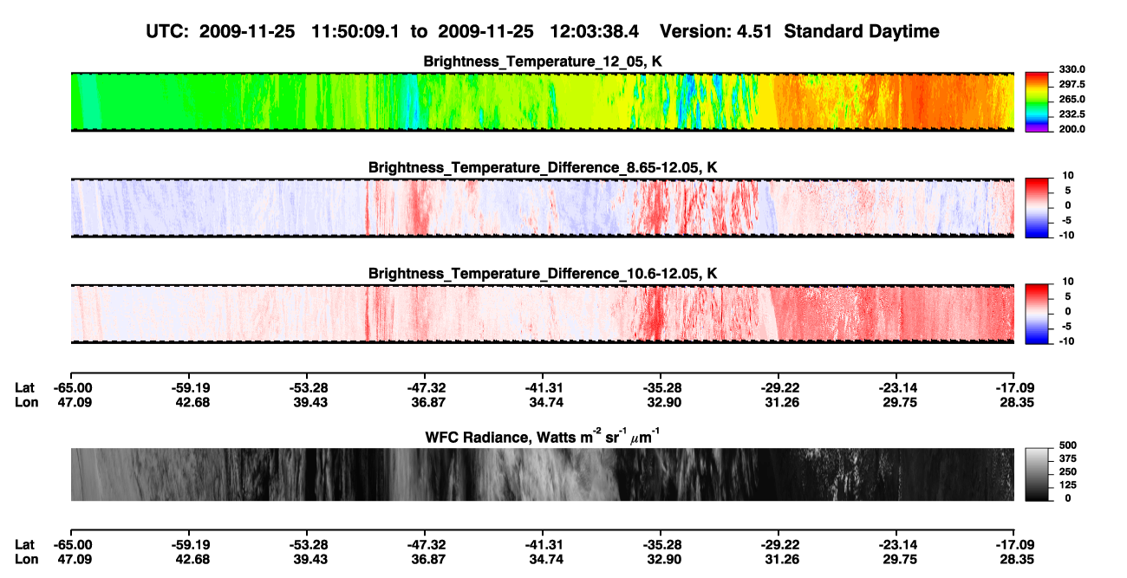
Task: Click the grayscale WFC Radiance colorbar
Action: point(1038,474)
